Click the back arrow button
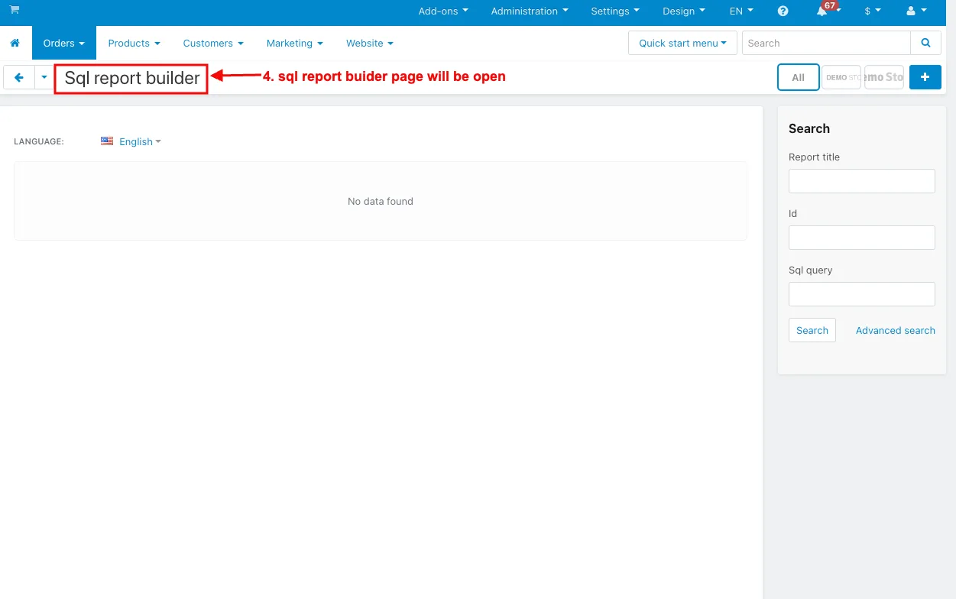Screen dimensions: 956x599 coord(19,77)
